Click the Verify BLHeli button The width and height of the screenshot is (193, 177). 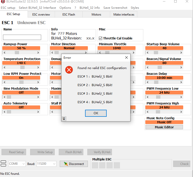click(x=100, y=152)
